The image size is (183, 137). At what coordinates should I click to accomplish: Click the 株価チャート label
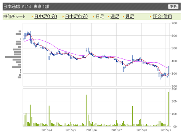pos(14,16)
